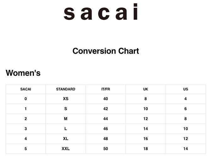Viewport: 211px width, 157px height.
Task: Click the US 6 cell
Action: tap(185, 109)
